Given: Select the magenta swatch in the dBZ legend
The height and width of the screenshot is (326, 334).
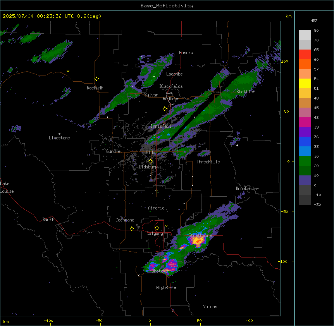Looking at the screenshot, I should (x=305, y=122).
